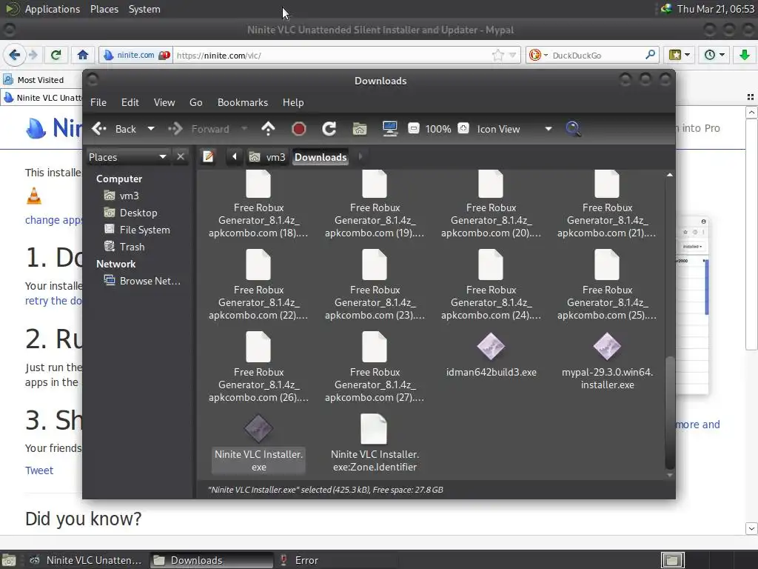Open the Bookmarks menu
Screen dimensions: 758x569
click(243, 102)
